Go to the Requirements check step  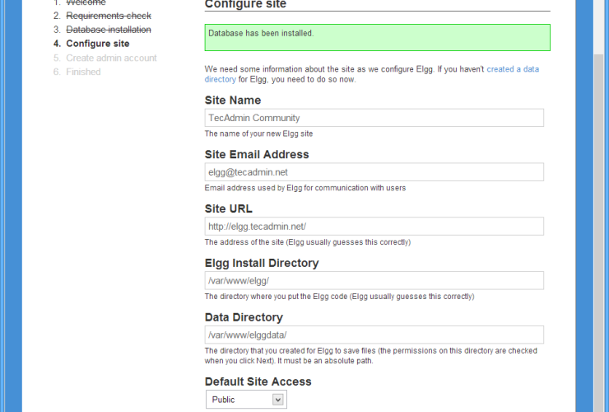108,16
